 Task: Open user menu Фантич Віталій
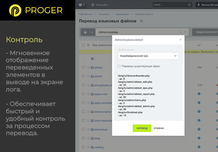[207, 5]
